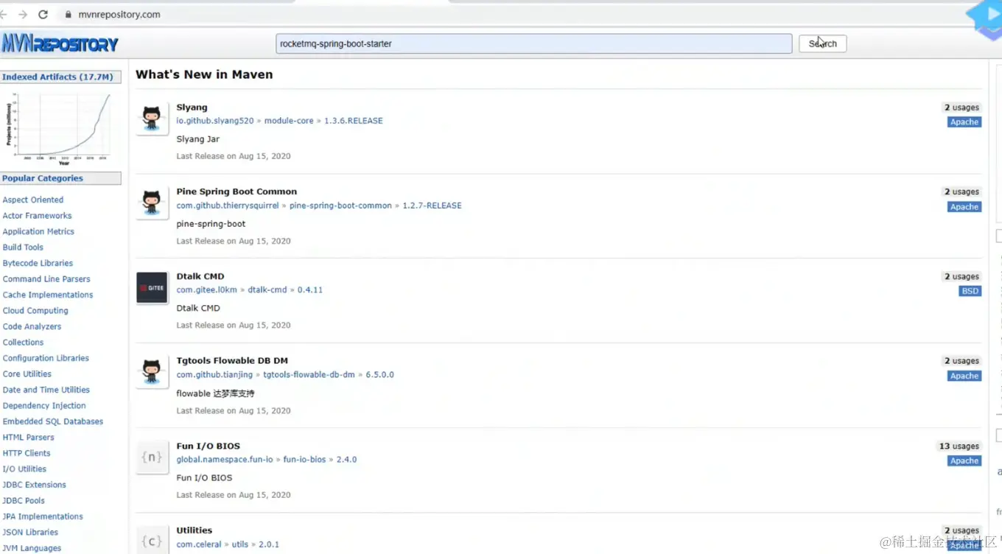
Task: Open I/O Utilities category
Action: pyautogui.click(x=24, y=469)
